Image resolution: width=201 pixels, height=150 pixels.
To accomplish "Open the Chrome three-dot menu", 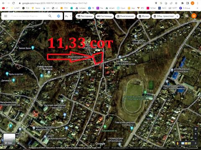I will click(198, 3).
